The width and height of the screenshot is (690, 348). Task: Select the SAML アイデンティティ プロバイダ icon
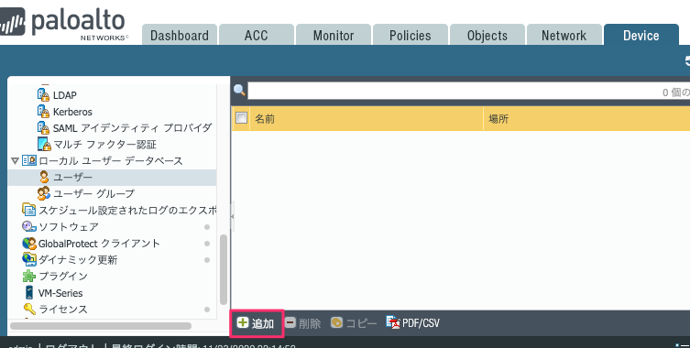click(43, 127)
